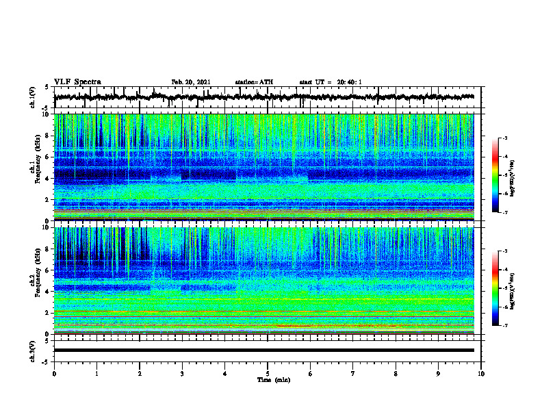
Task: Click the ch.2 color bar "log(PSD)" label
Action: 512,292
